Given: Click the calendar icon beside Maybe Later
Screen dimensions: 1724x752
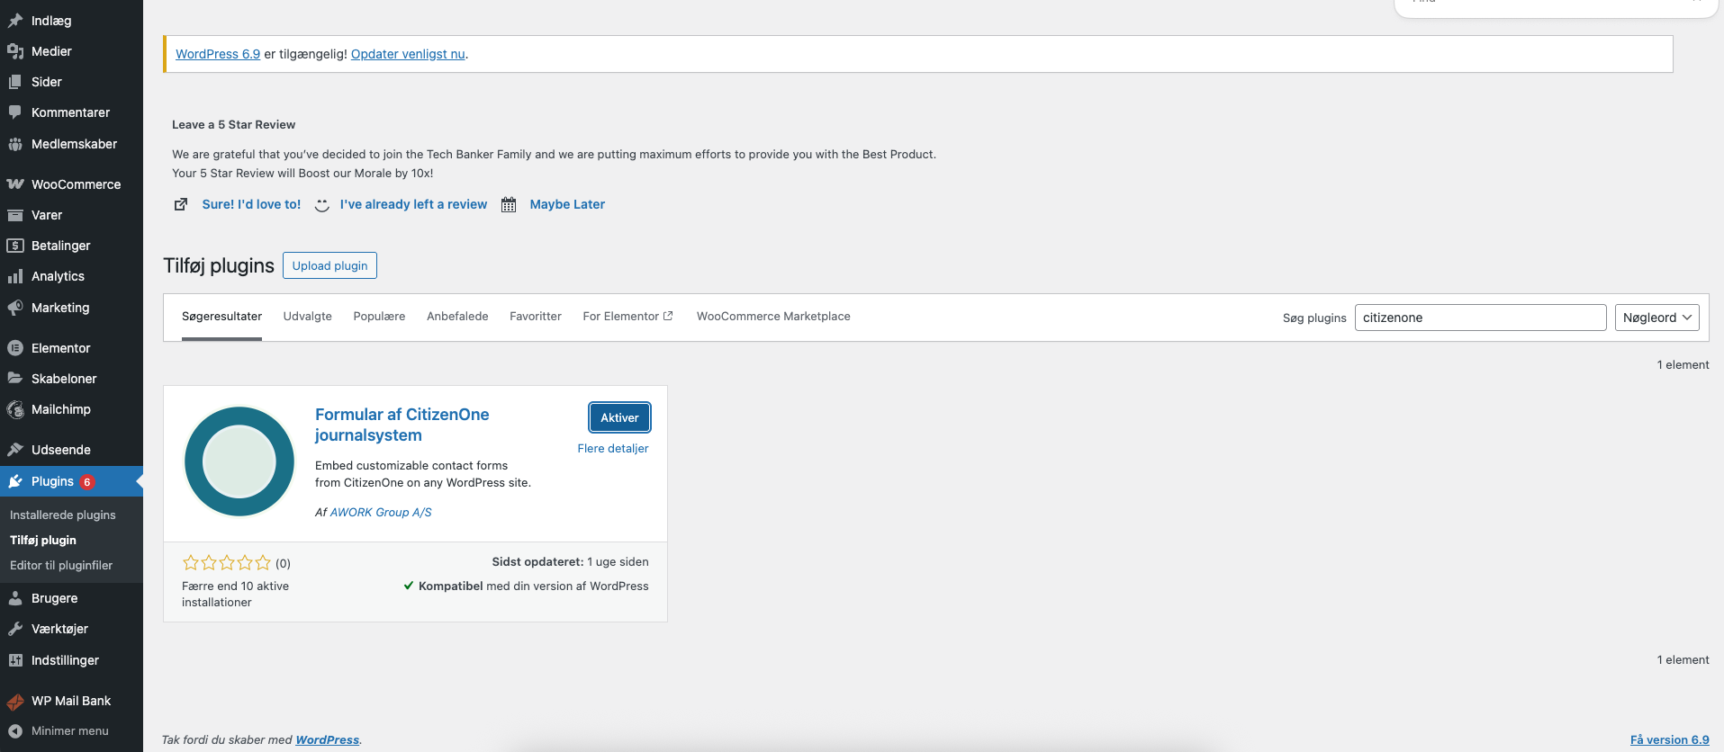Looking at the screenshot, I should (509, 204).
